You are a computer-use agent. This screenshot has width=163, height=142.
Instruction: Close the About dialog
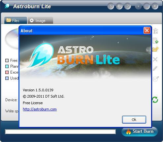[x=147, y=31]
